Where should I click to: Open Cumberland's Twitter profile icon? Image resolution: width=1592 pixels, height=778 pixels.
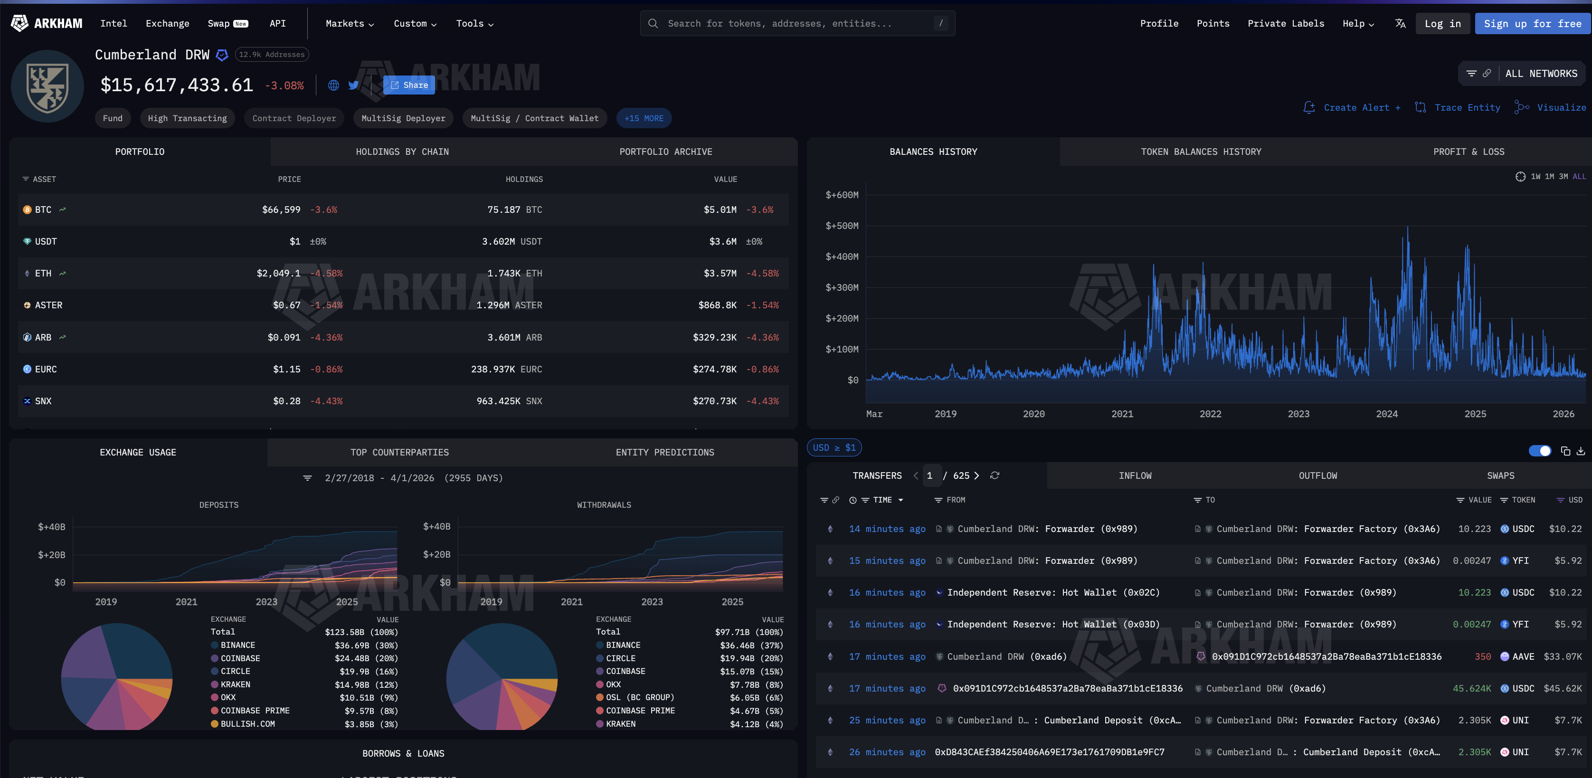coord(353,85)
